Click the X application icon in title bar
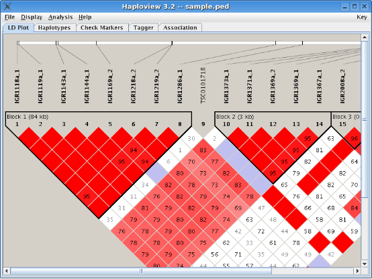This screenshot has height=279, width=372. [x=7, y=7]
